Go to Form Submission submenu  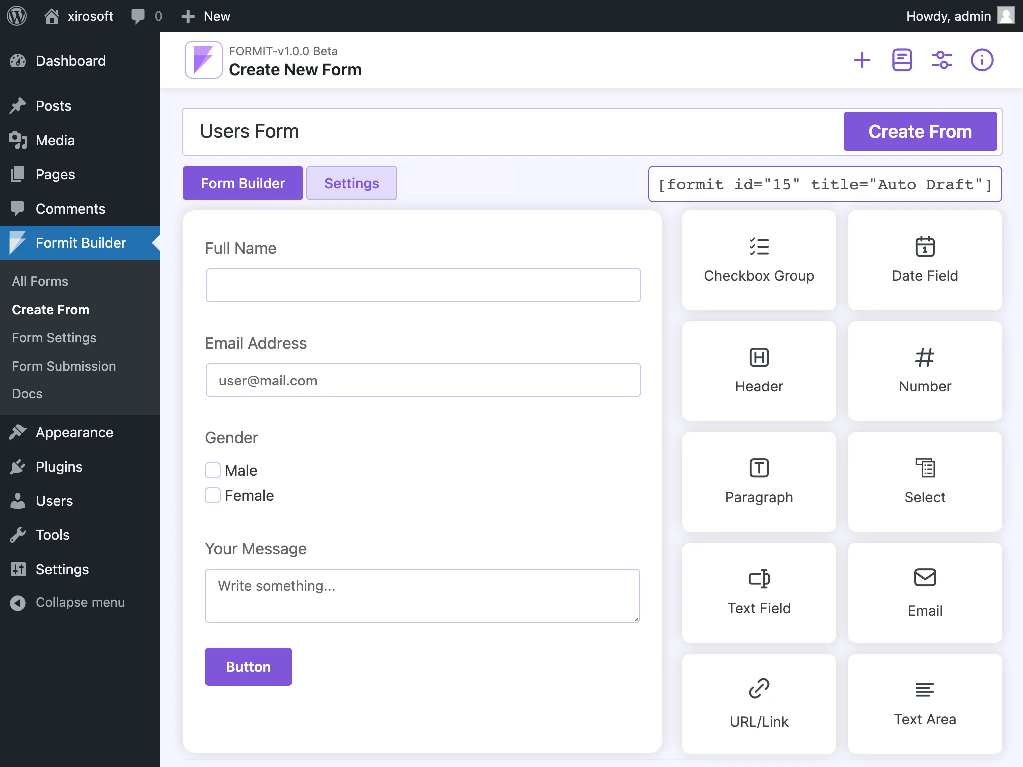(x=64, y=366)
